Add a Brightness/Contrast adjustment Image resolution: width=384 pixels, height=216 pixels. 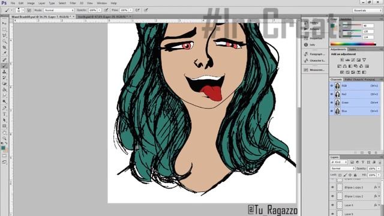pyautogui.click(x=342, y=60)
